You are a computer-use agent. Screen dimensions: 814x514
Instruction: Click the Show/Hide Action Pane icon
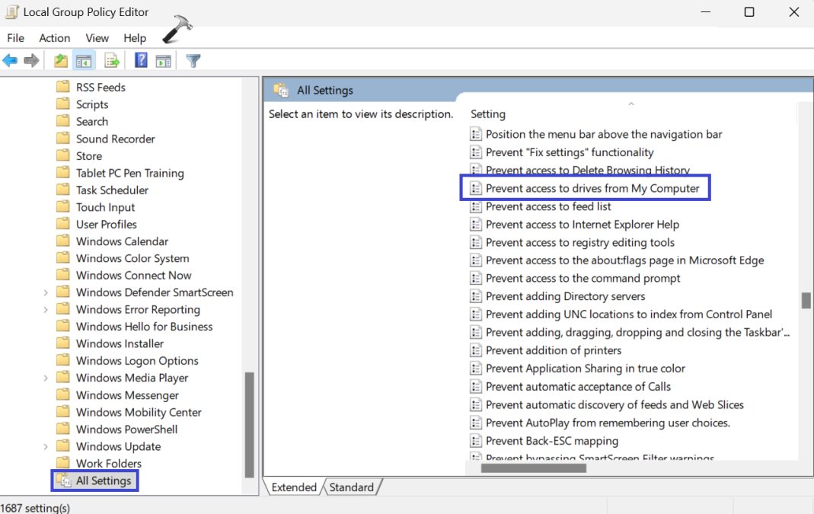coord(164,61)
